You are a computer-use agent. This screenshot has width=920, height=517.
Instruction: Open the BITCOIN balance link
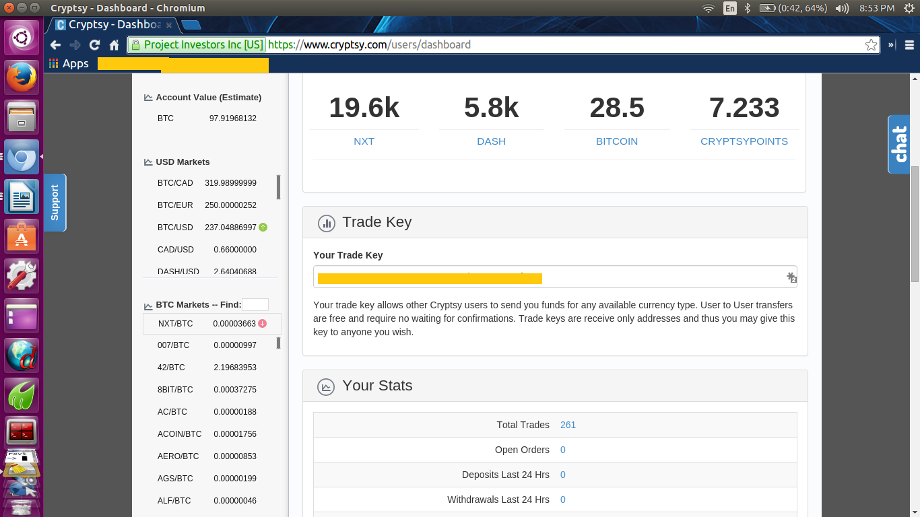(617, 141)
